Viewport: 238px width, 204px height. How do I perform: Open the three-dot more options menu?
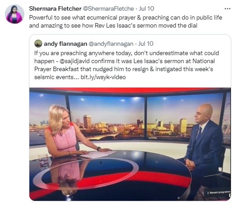click(227, 9)
